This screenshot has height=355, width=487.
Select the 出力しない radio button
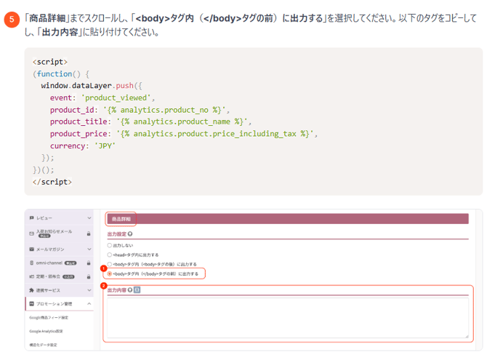109,246
